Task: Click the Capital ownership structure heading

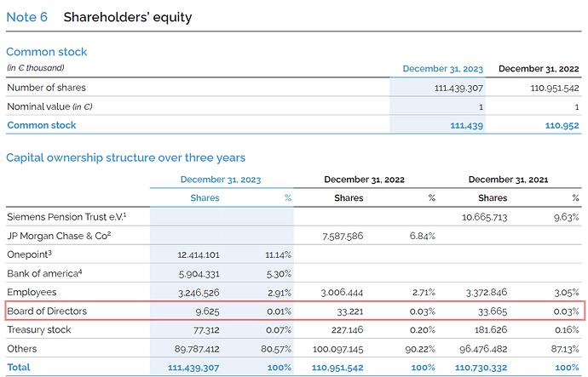Action: point(125,157)
